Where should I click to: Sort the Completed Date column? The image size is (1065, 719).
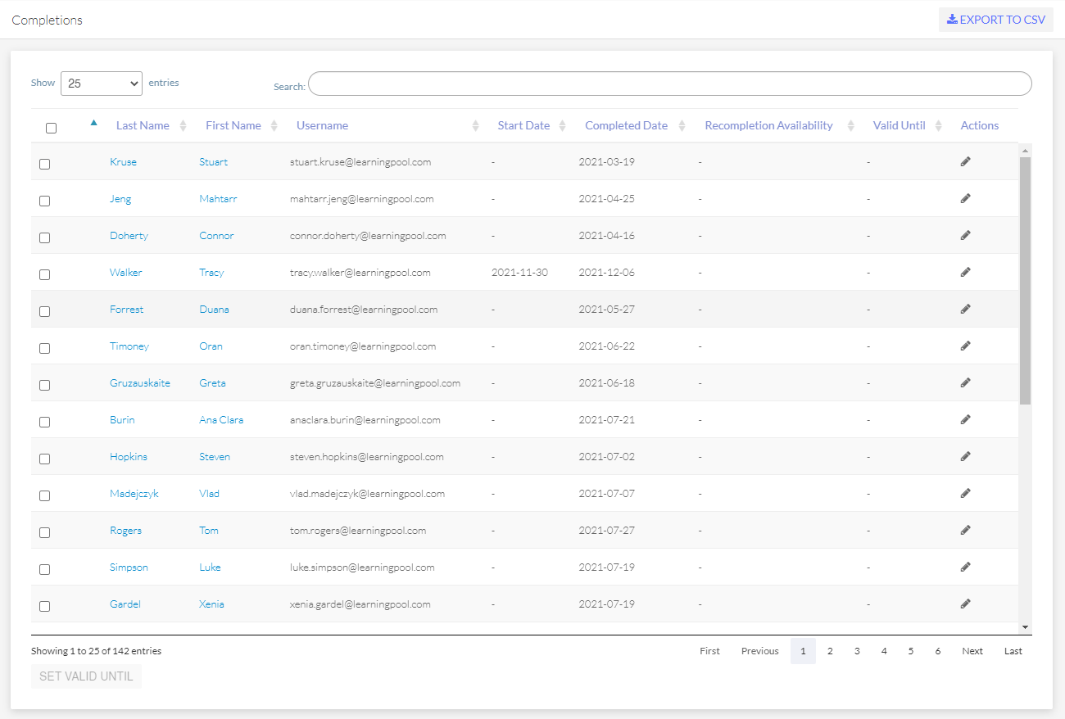pyautogui.click(x=626, y=125)
